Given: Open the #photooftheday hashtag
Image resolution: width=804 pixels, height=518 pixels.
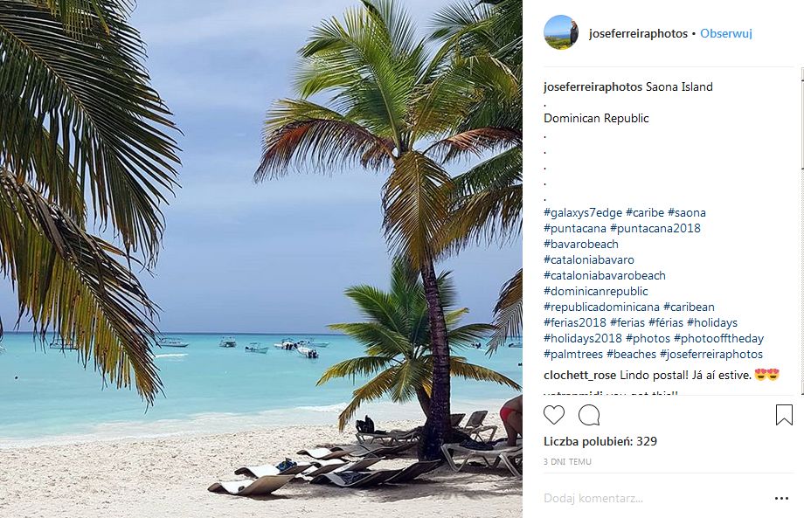Looking at the screenshot, I should pyautogui.click(x=721, y=338).
